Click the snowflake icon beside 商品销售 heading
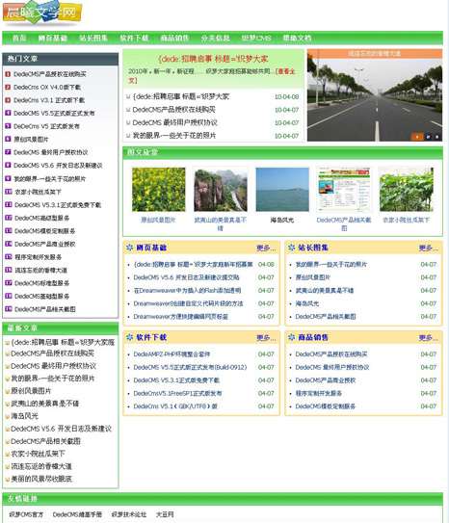 coord(292,337)
